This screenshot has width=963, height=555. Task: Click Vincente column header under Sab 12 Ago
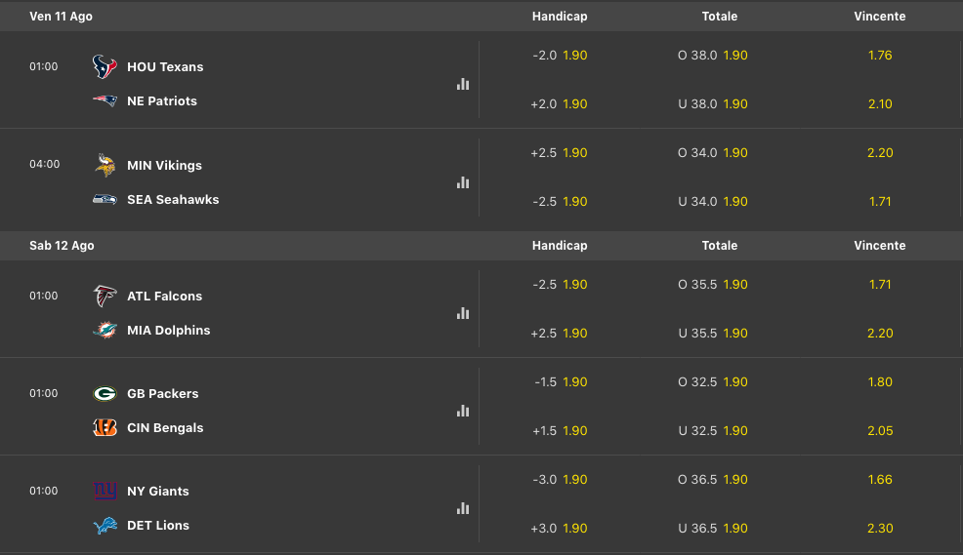(x=880, y=246)
